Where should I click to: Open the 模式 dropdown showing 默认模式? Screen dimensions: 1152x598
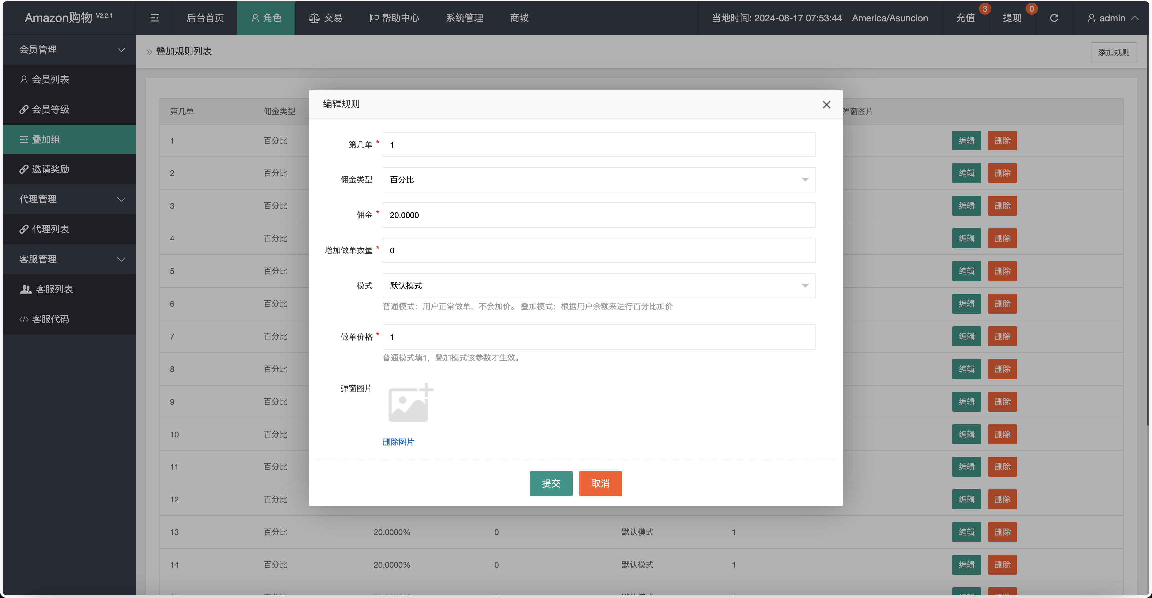coord(598,285)
